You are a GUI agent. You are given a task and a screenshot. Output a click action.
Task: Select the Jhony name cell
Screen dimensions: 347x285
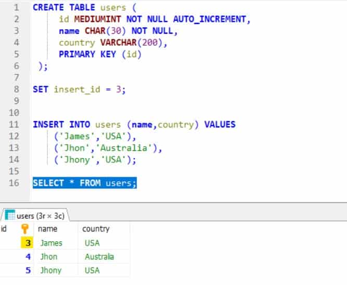click(x=56, y=270)
